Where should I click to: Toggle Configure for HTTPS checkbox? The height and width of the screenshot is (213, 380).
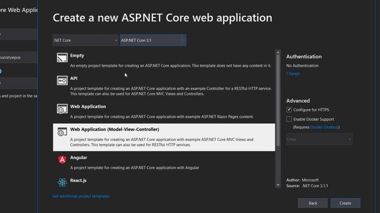click(x=289, y=109)
